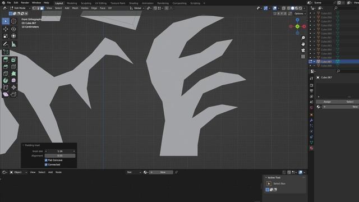Click the zoom magnifier viewport icon

(303, 38)
